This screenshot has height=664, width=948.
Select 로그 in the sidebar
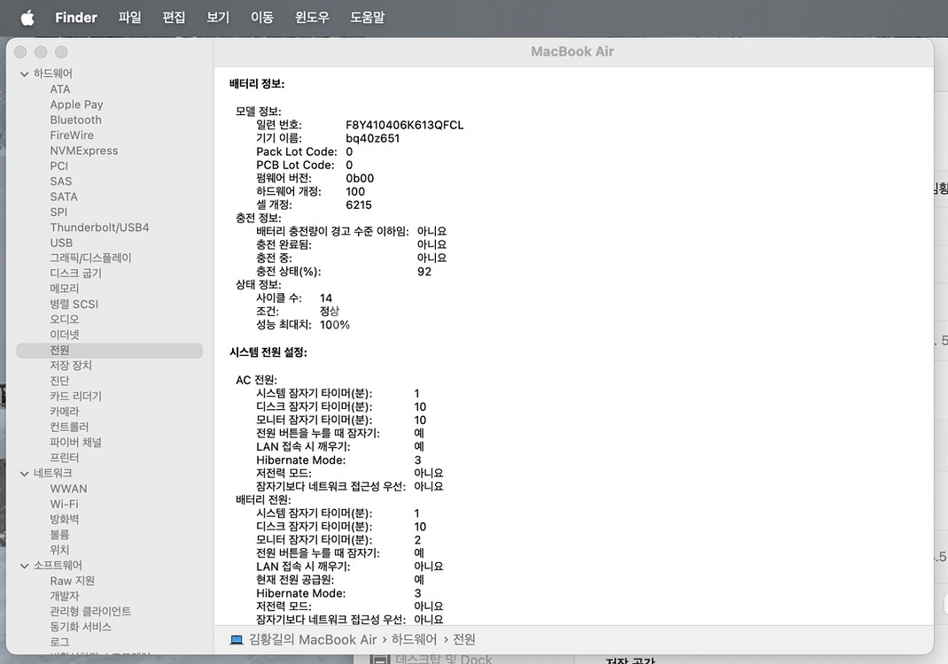pyautogui.click(x=59, y=642)
